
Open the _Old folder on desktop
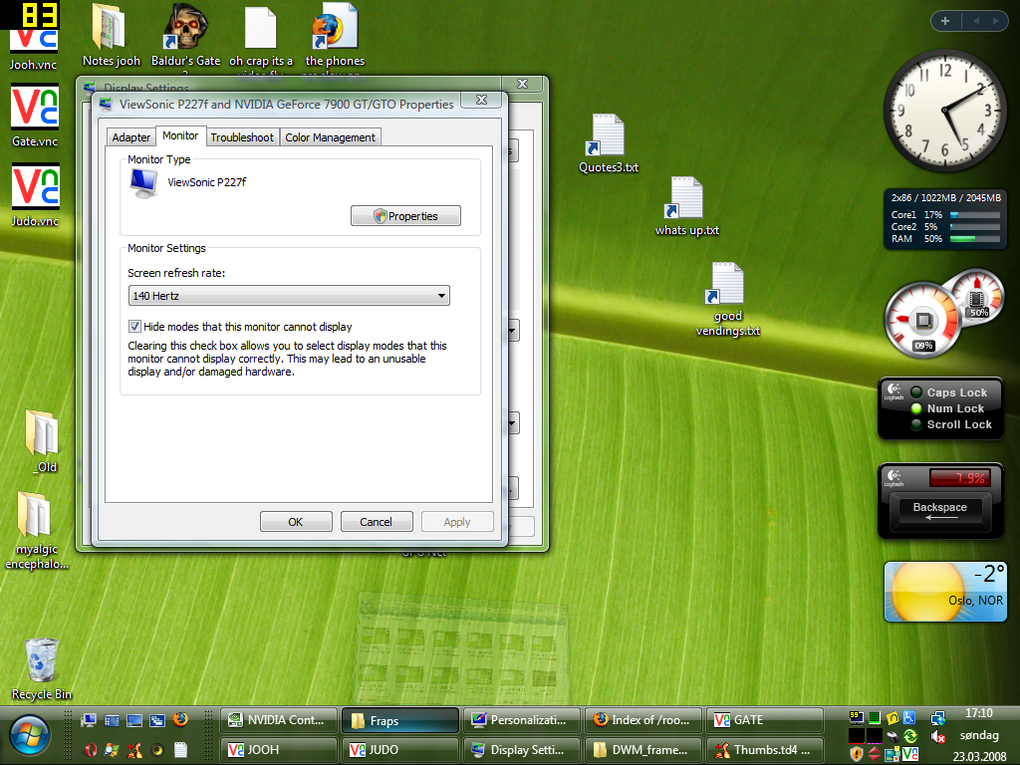coord(43,441)
